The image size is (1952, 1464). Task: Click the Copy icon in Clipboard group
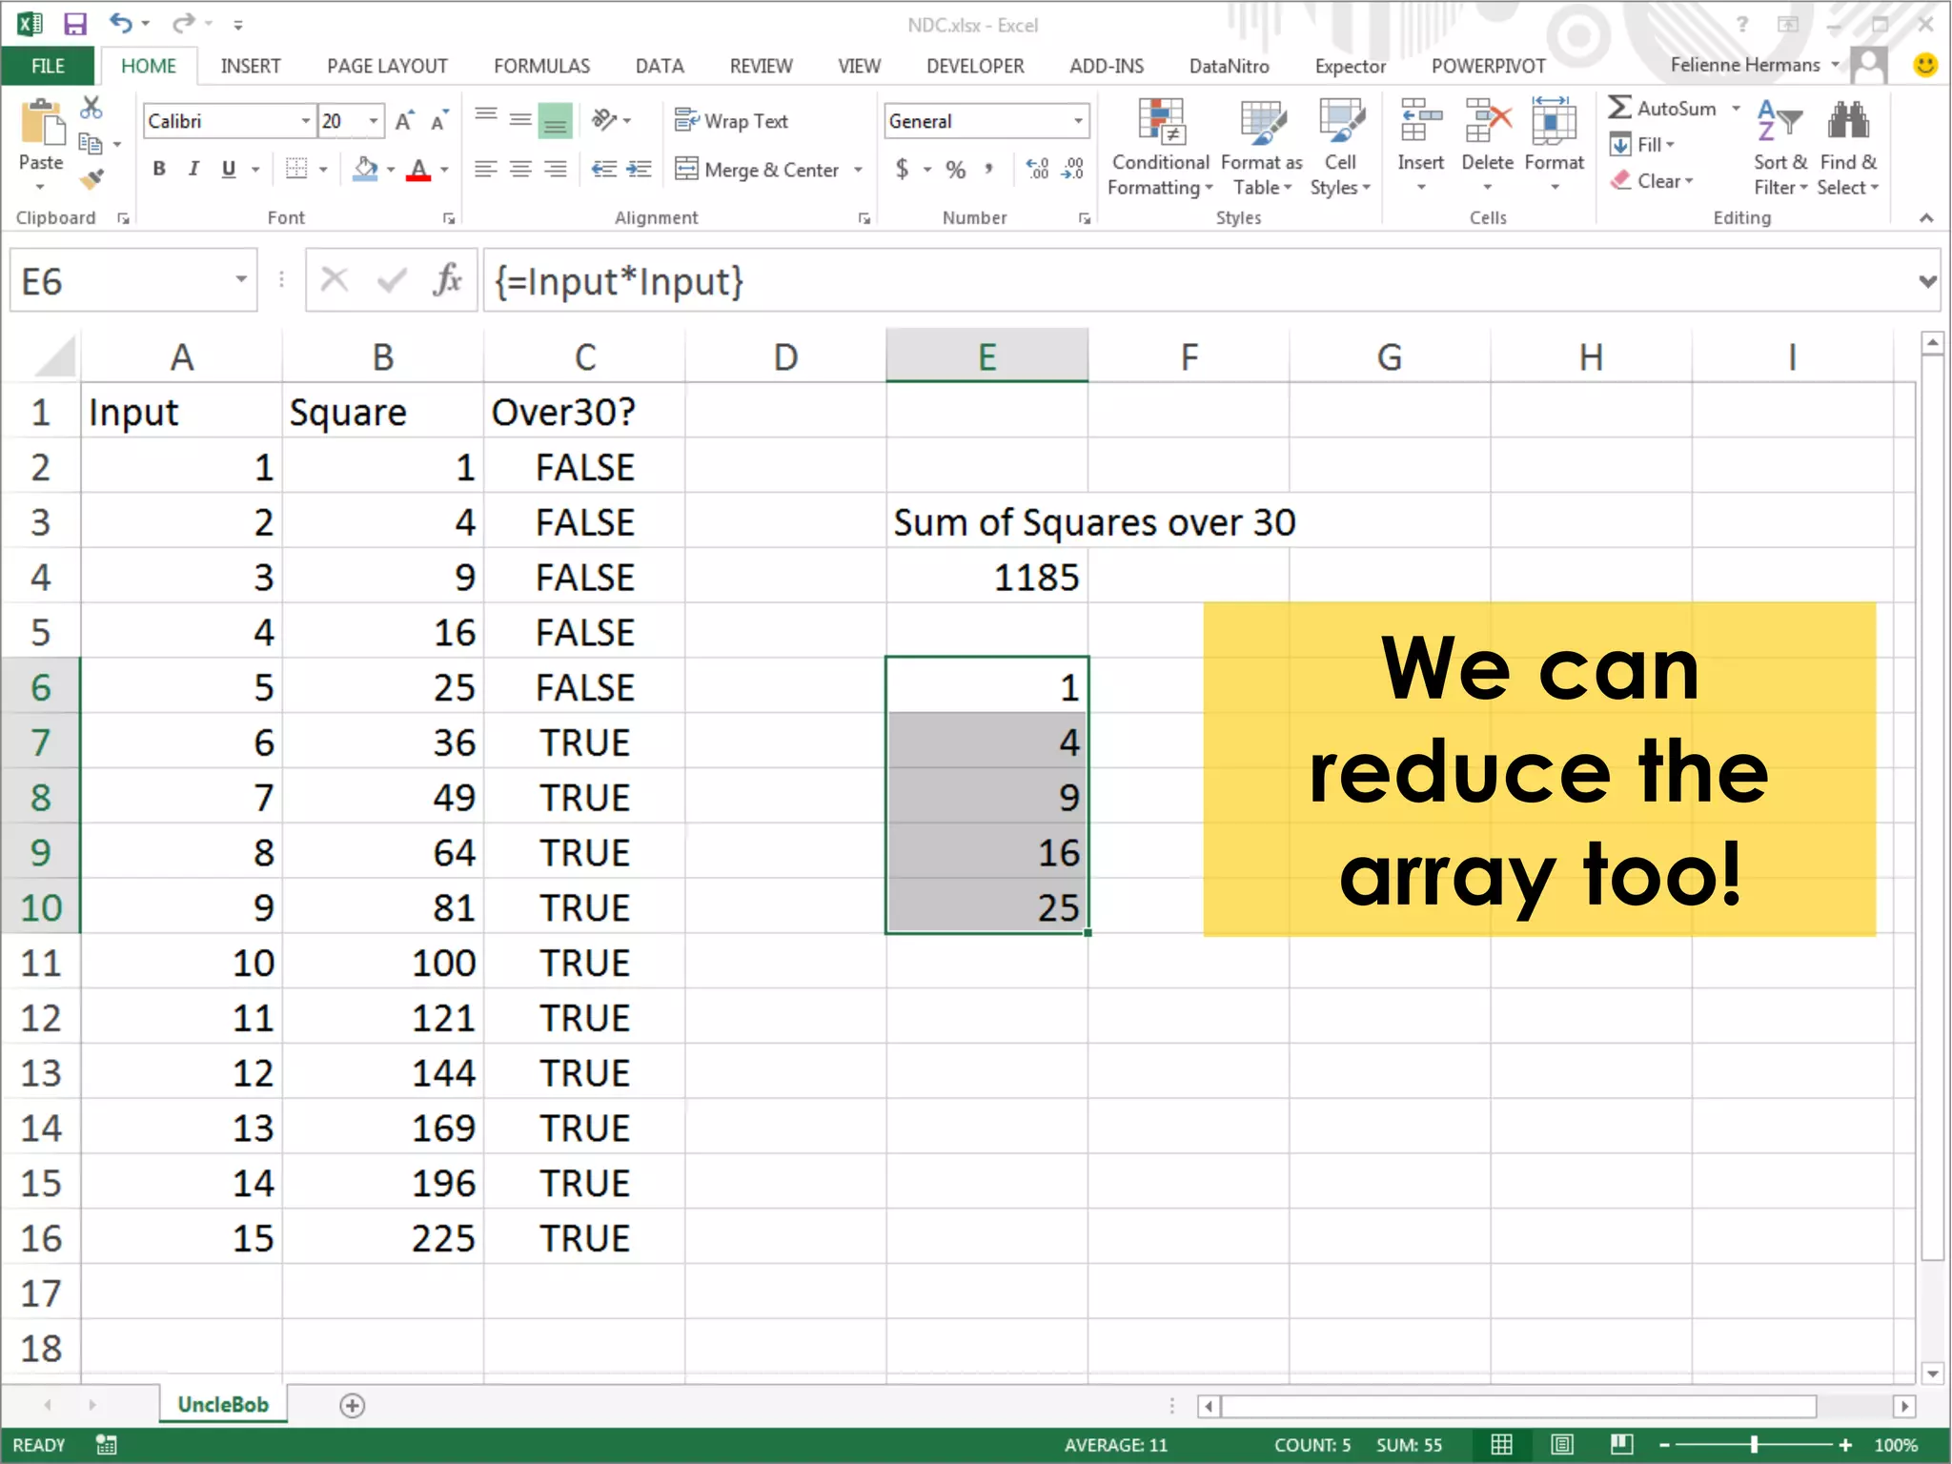(91, 144)
